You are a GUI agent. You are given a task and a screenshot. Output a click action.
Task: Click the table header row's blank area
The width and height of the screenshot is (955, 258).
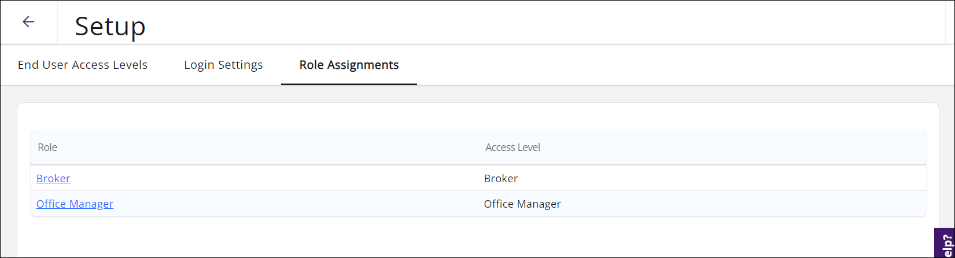click(723, 148)
